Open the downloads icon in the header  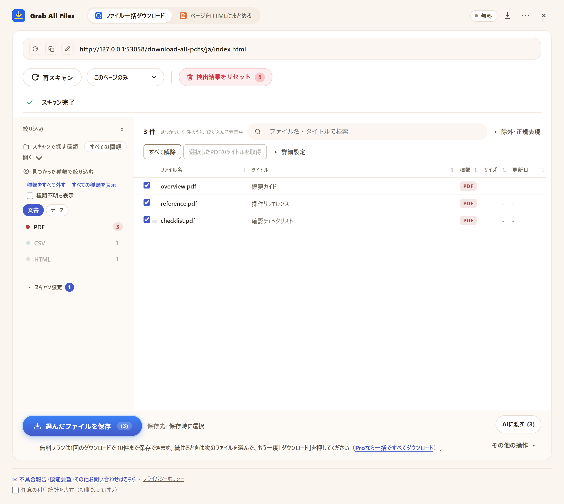[507, 16]
